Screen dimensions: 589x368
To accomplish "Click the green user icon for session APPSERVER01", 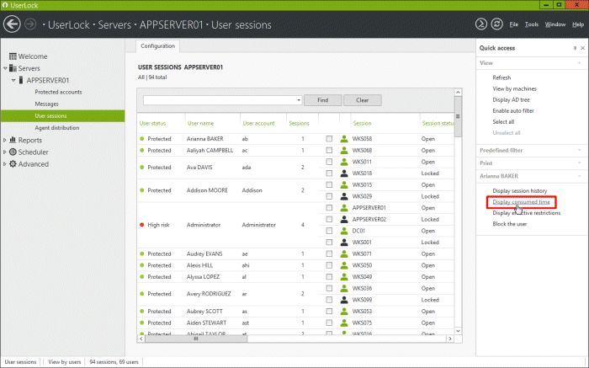I will pyautogui.click(x=344, y=207).
